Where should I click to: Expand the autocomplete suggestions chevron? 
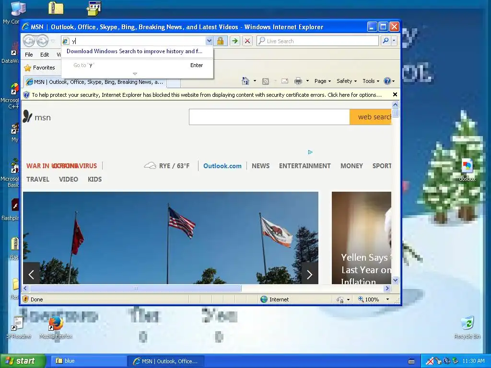[135, 74]
